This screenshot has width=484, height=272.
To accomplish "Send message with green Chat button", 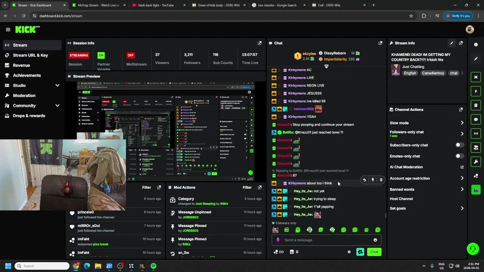I will [x=374, y=252].
